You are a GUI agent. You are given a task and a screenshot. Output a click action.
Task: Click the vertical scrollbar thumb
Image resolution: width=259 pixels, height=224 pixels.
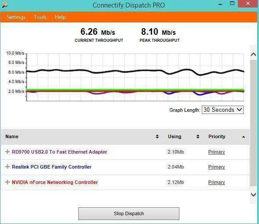(253, 123)
